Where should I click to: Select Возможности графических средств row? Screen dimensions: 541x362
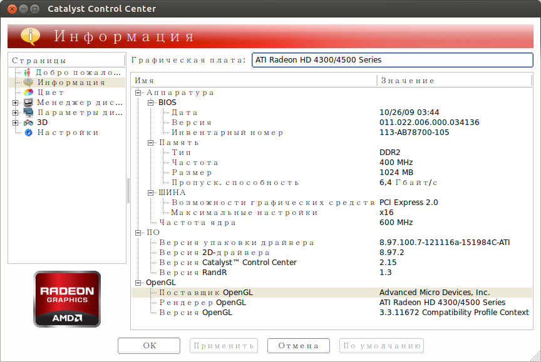332,202
